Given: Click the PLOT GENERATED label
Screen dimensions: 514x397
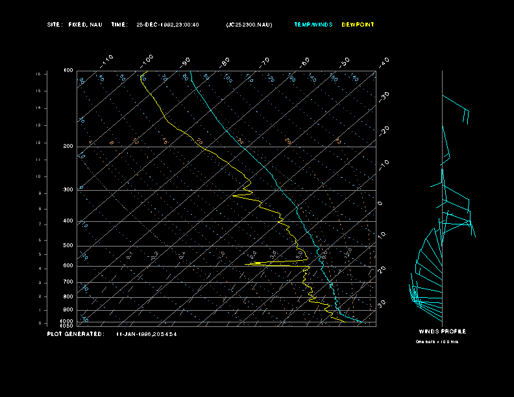Looking at the screenshot, I should coord(75,334).
